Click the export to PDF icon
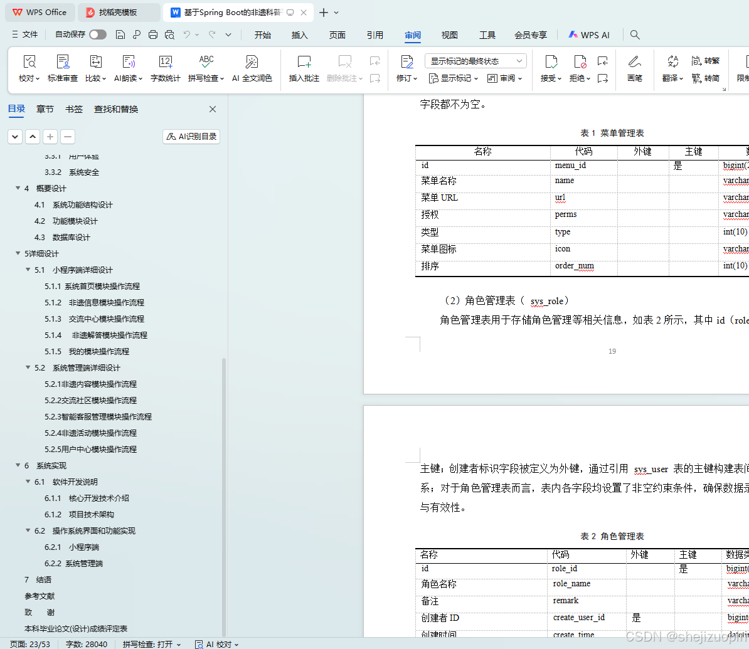749x649 pixels. click(137, 34)
